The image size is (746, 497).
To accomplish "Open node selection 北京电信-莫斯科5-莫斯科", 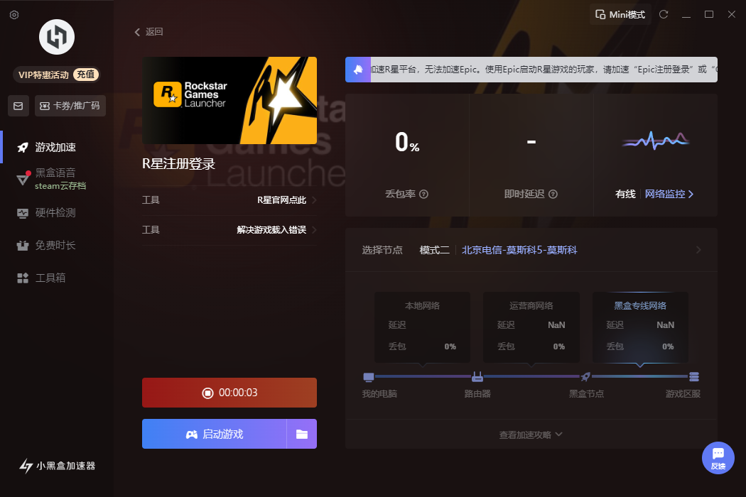I will 519,250.
